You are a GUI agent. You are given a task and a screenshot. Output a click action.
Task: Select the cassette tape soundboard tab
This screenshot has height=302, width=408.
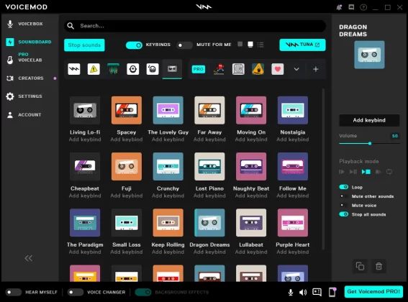click(172, 69)
